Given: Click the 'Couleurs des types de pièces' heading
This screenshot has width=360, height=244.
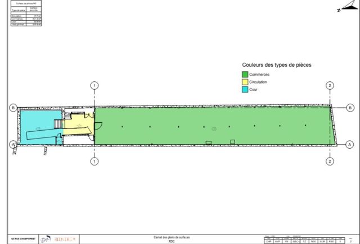Looking at the screenshot, I should [276, 65].
